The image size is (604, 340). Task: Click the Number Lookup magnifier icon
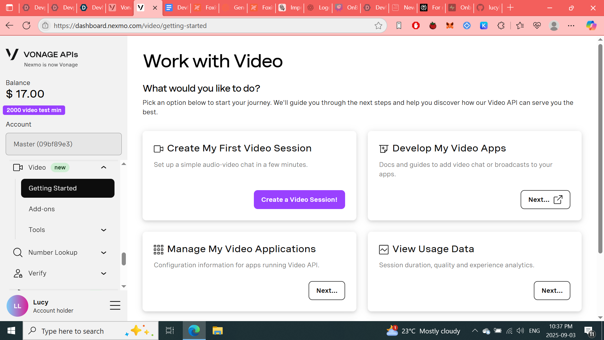pyautogui.click(x=18, y=252)
